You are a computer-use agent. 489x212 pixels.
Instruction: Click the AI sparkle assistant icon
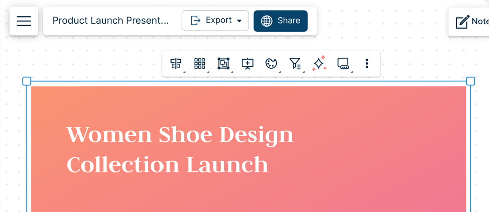coord(319,64)
